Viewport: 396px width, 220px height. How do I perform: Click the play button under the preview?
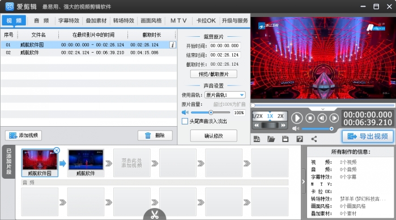297,118
